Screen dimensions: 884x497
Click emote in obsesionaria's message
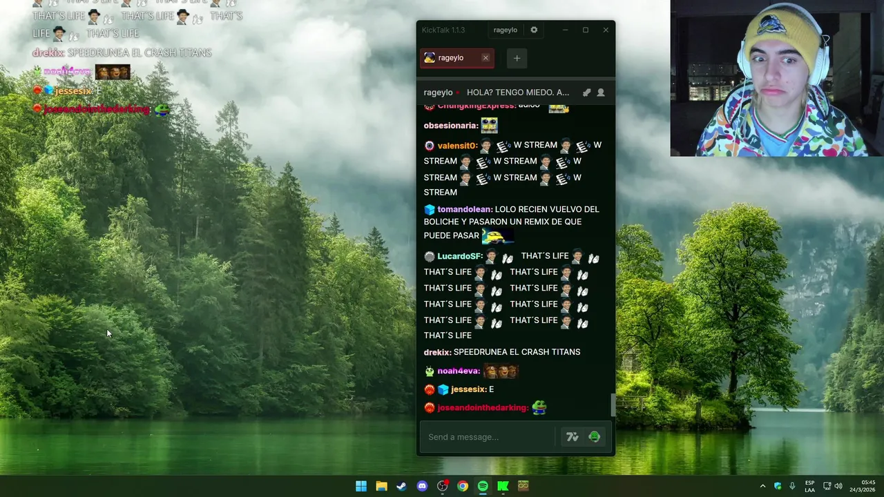pos(489,126)
